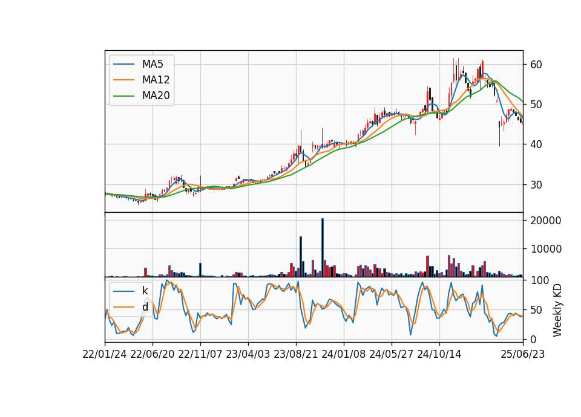Click the price axis label 30
581x417 pixels.
536,185
